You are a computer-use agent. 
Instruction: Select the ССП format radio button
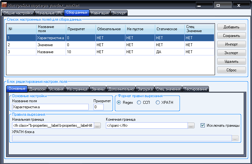[x=139, y=103]
